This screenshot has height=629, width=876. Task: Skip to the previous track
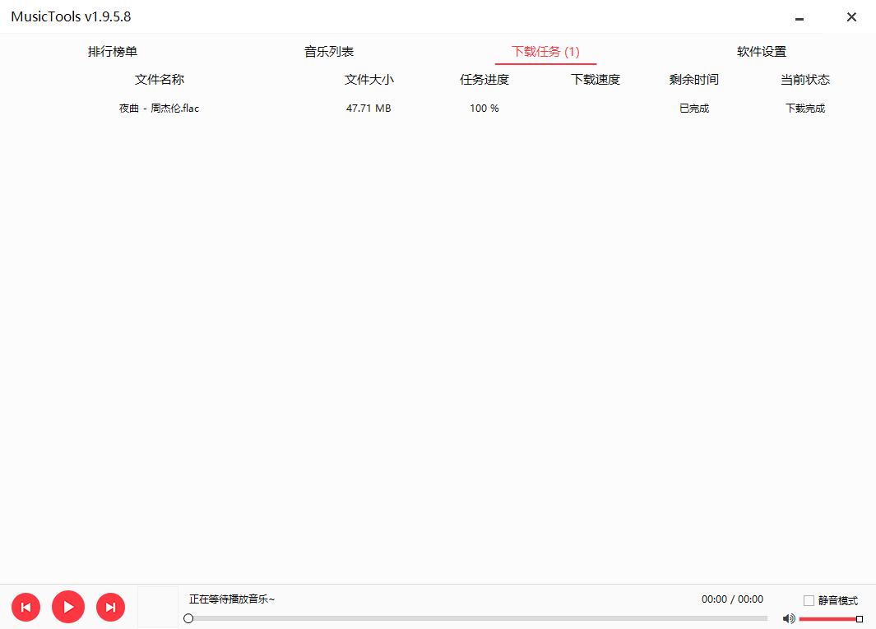(x=25, y=607)
